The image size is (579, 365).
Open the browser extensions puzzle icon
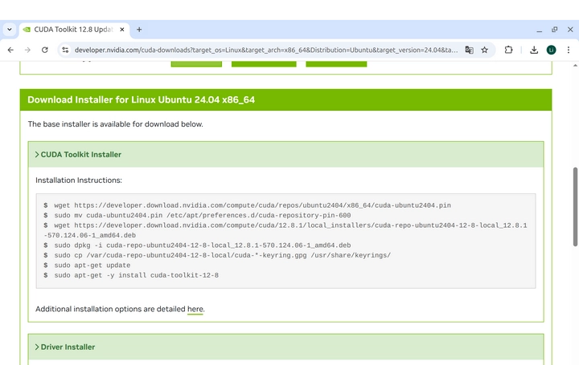[508, 50]
